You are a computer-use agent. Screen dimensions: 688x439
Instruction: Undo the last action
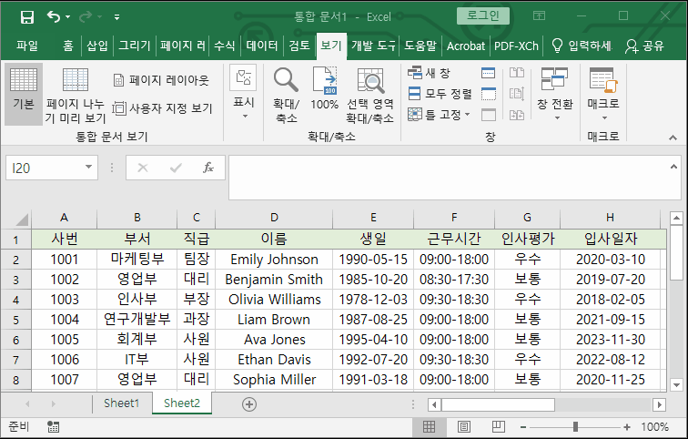tap(54, 17)
